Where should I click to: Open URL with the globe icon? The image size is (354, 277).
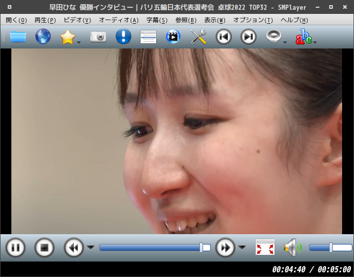click(43, 36)
